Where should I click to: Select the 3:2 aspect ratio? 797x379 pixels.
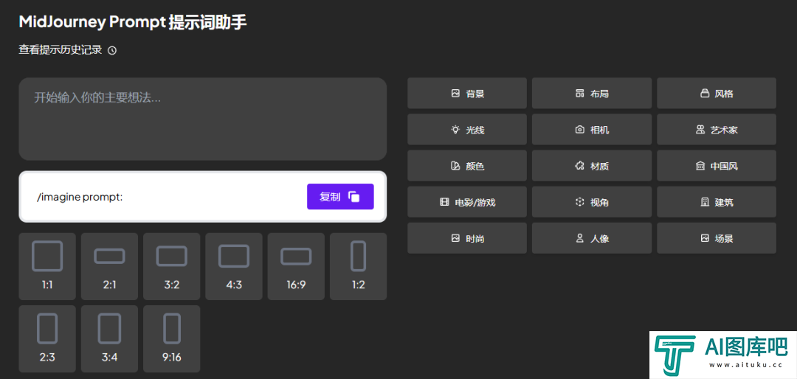tap(172, 266)
